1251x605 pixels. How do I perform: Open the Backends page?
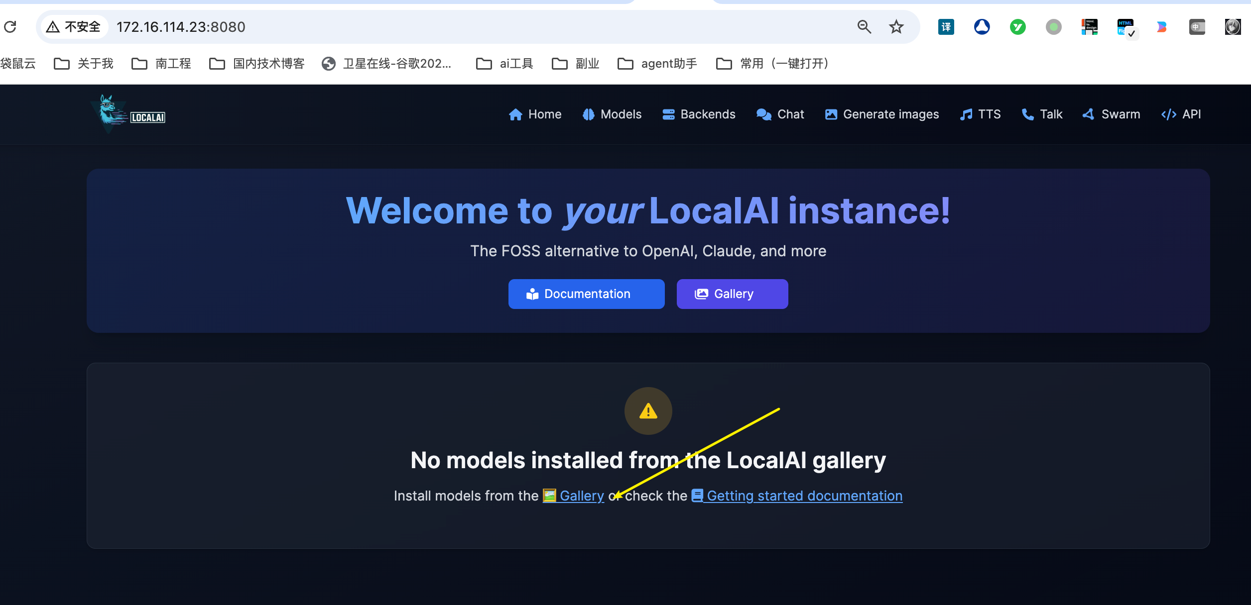[699, 114]
